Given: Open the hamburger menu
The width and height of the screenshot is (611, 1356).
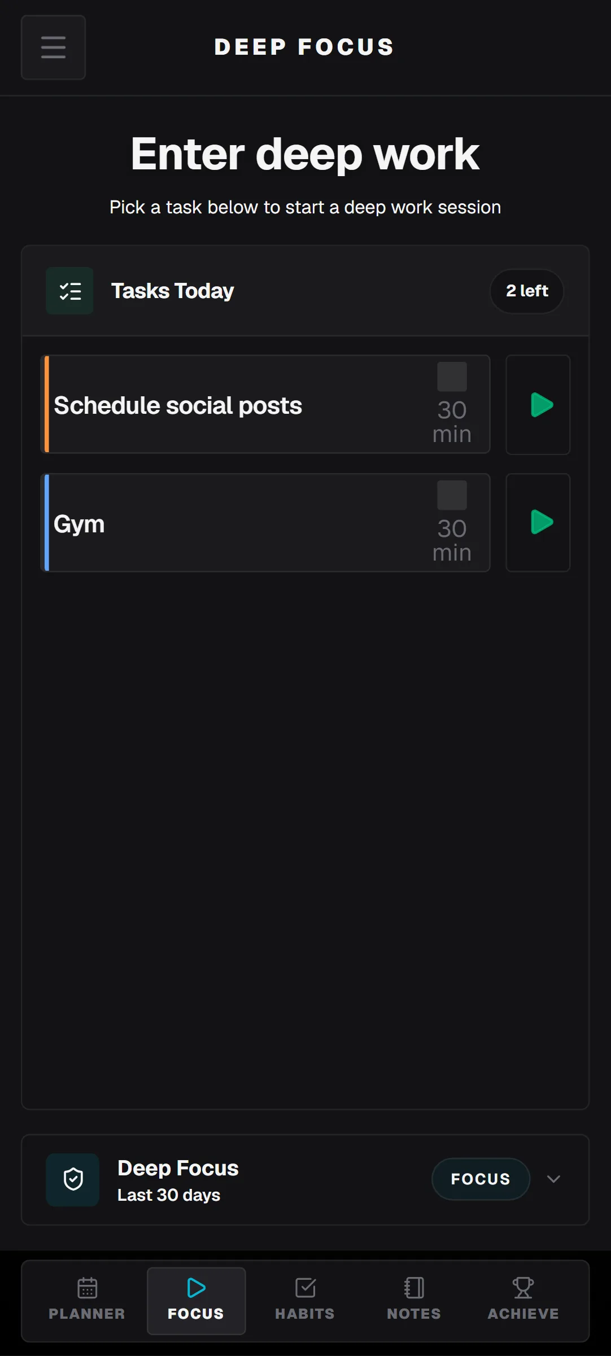Looking at the screenshot, I should click(x=53, y=47).
